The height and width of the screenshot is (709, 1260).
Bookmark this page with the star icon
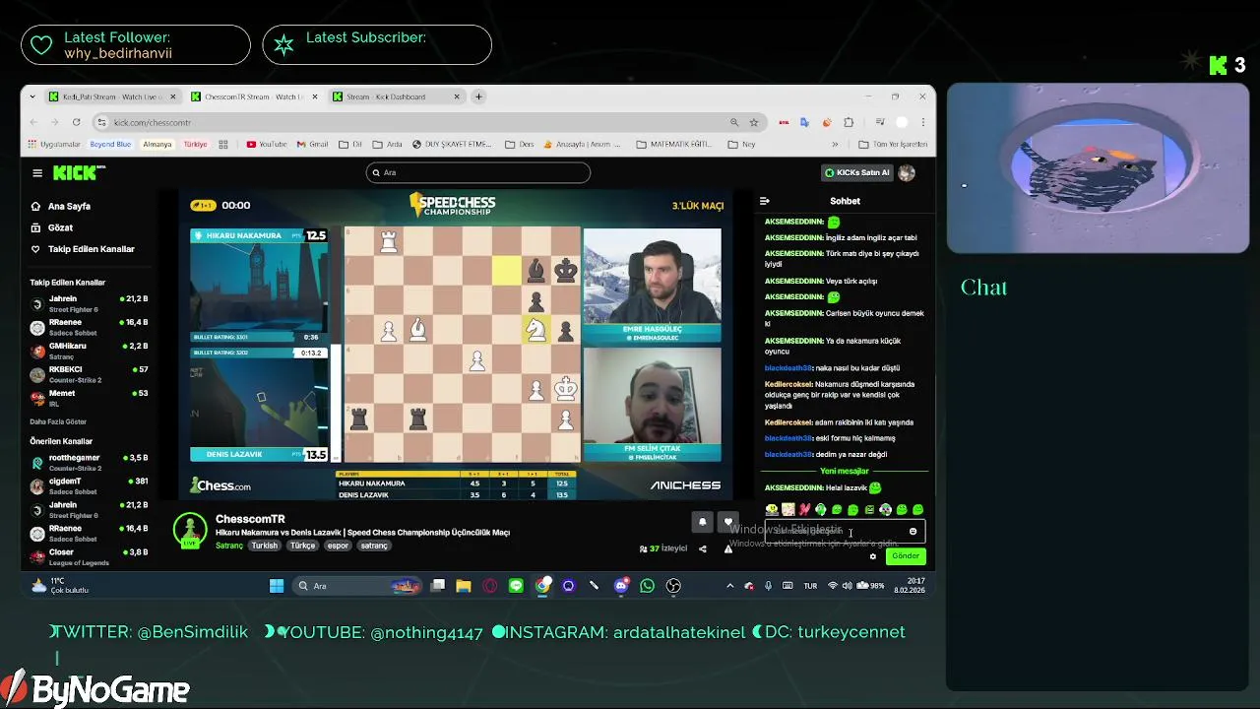754,122
